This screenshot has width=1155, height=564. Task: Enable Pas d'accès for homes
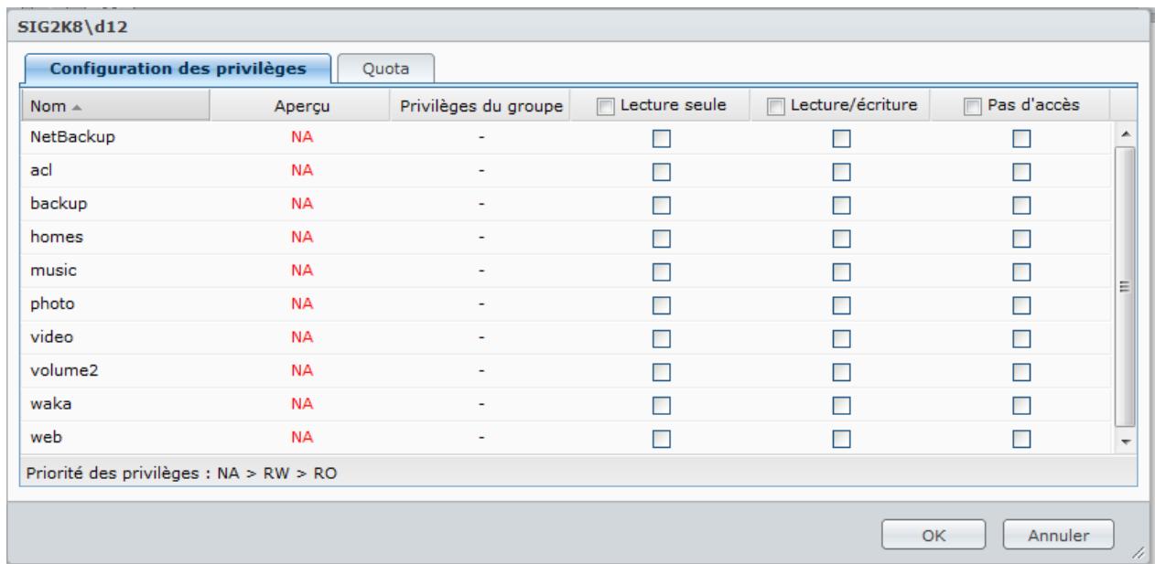coord(1021,237)
